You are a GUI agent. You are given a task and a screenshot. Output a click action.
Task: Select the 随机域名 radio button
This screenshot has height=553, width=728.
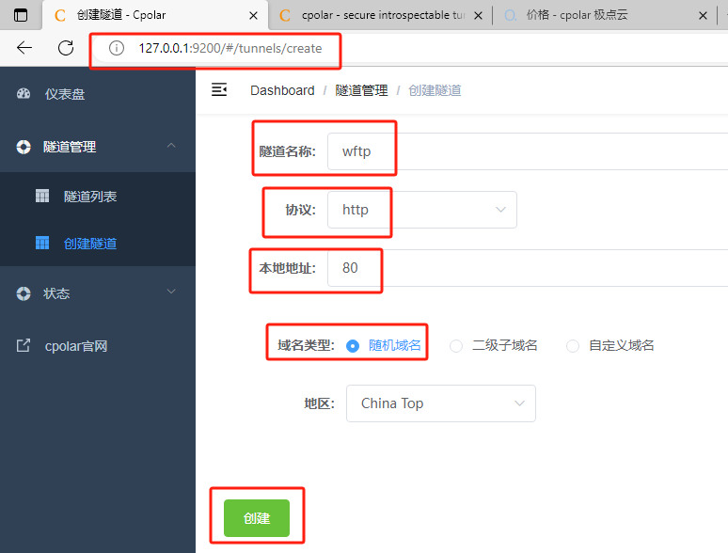pyautogui.click(x=353, y=346)
